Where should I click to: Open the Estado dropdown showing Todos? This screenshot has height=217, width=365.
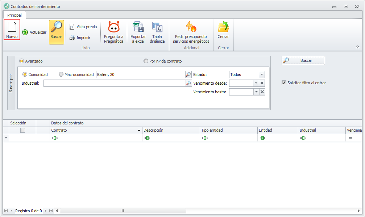(262, 75)
